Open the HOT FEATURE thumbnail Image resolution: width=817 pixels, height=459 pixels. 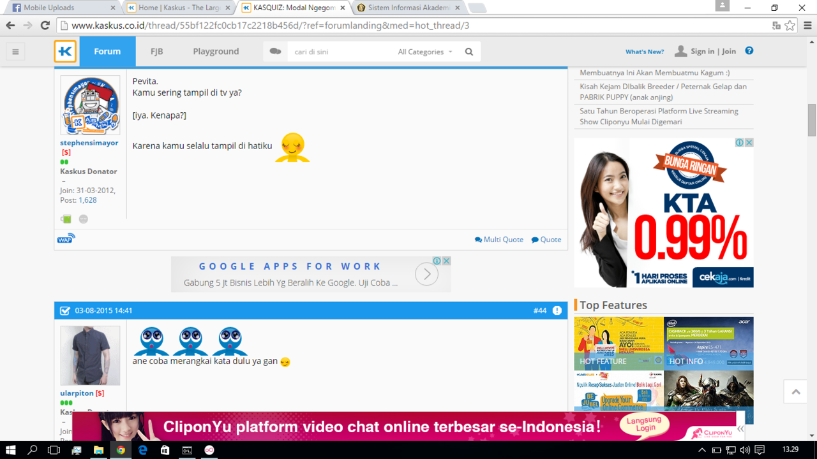coord(619,344)
